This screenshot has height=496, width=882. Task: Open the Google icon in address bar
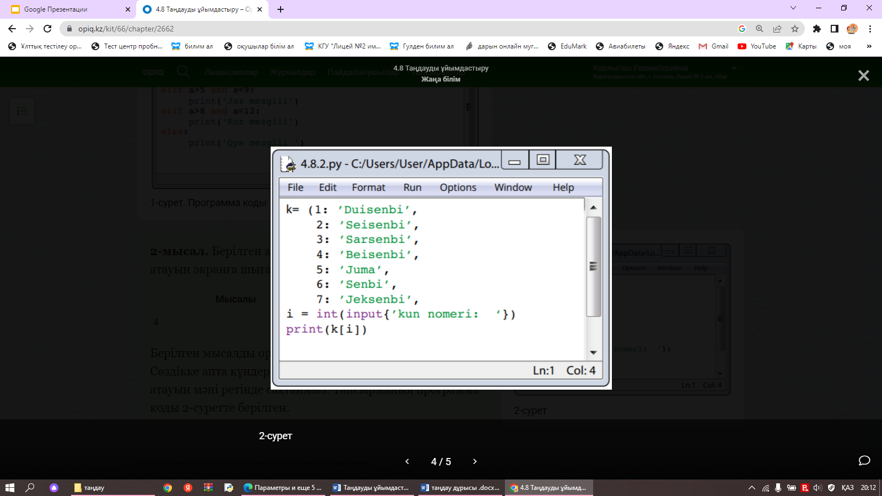(x=742, y=29)
